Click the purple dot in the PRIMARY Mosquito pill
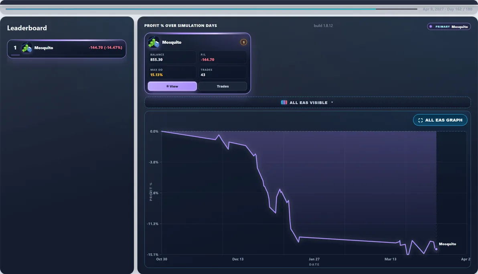The image size is (478, 274). tap(431, 26)
